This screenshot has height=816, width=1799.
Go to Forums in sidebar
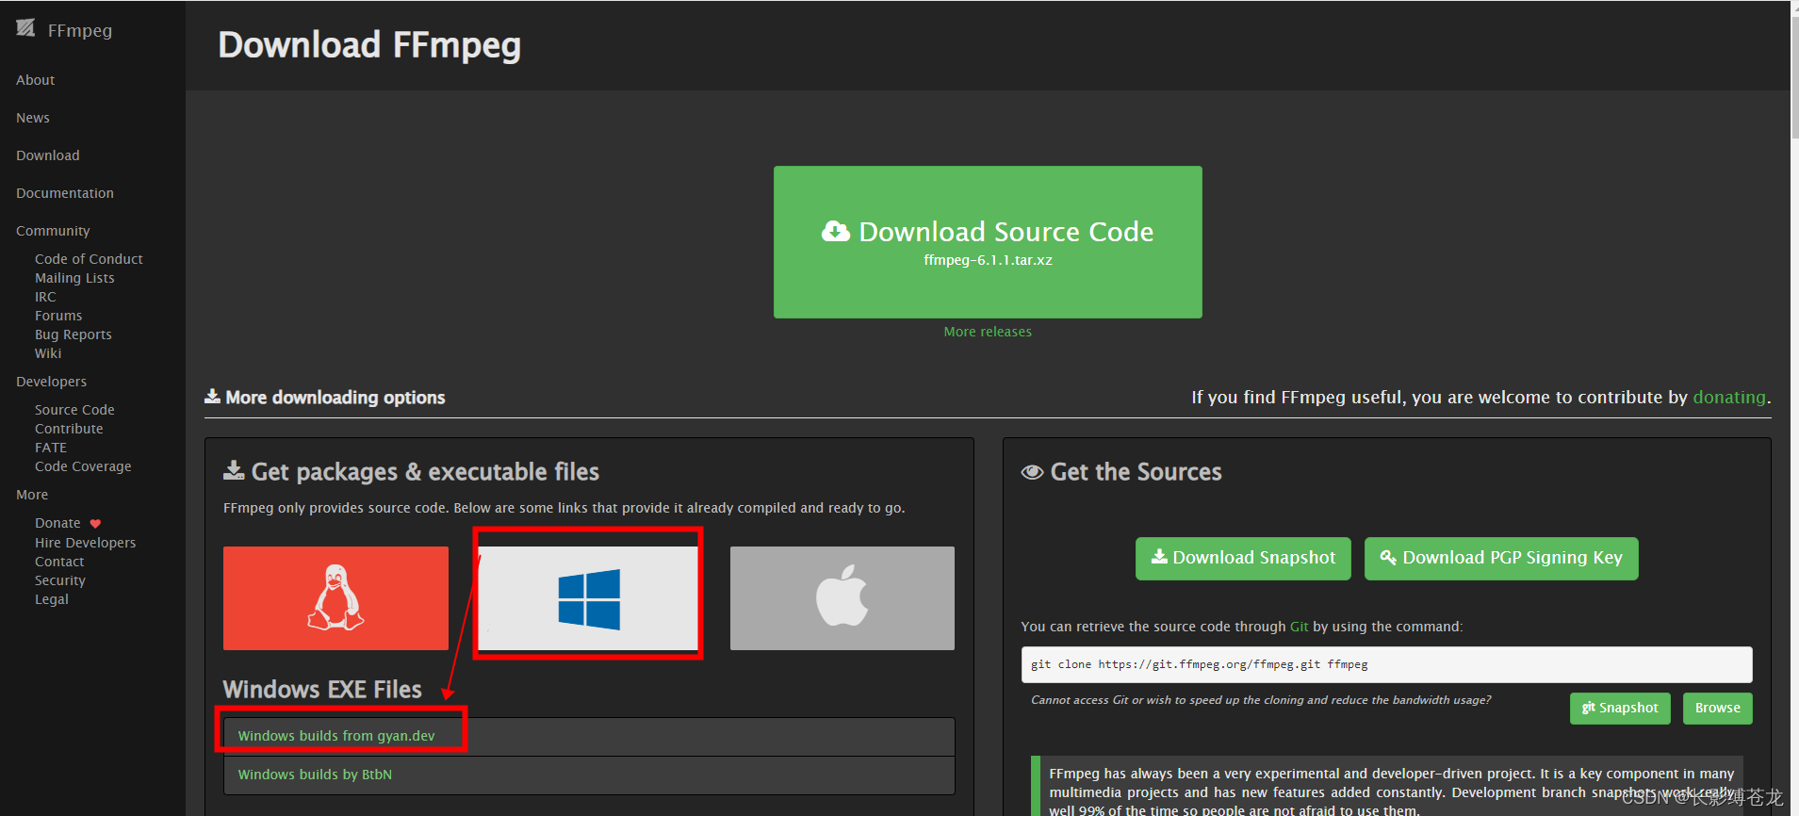58,316
